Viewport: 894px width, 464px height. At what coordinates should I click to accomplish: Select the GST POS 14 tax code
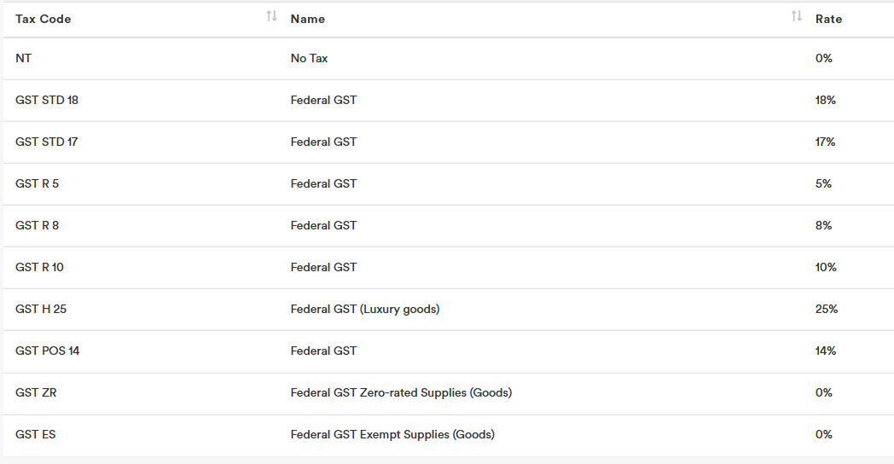click(48, 351)
